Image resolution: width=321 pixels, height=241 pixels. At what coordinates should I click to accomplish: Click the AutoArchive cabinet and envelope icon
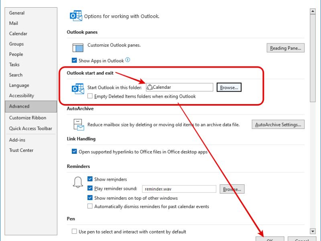click(x=79, y=125)
